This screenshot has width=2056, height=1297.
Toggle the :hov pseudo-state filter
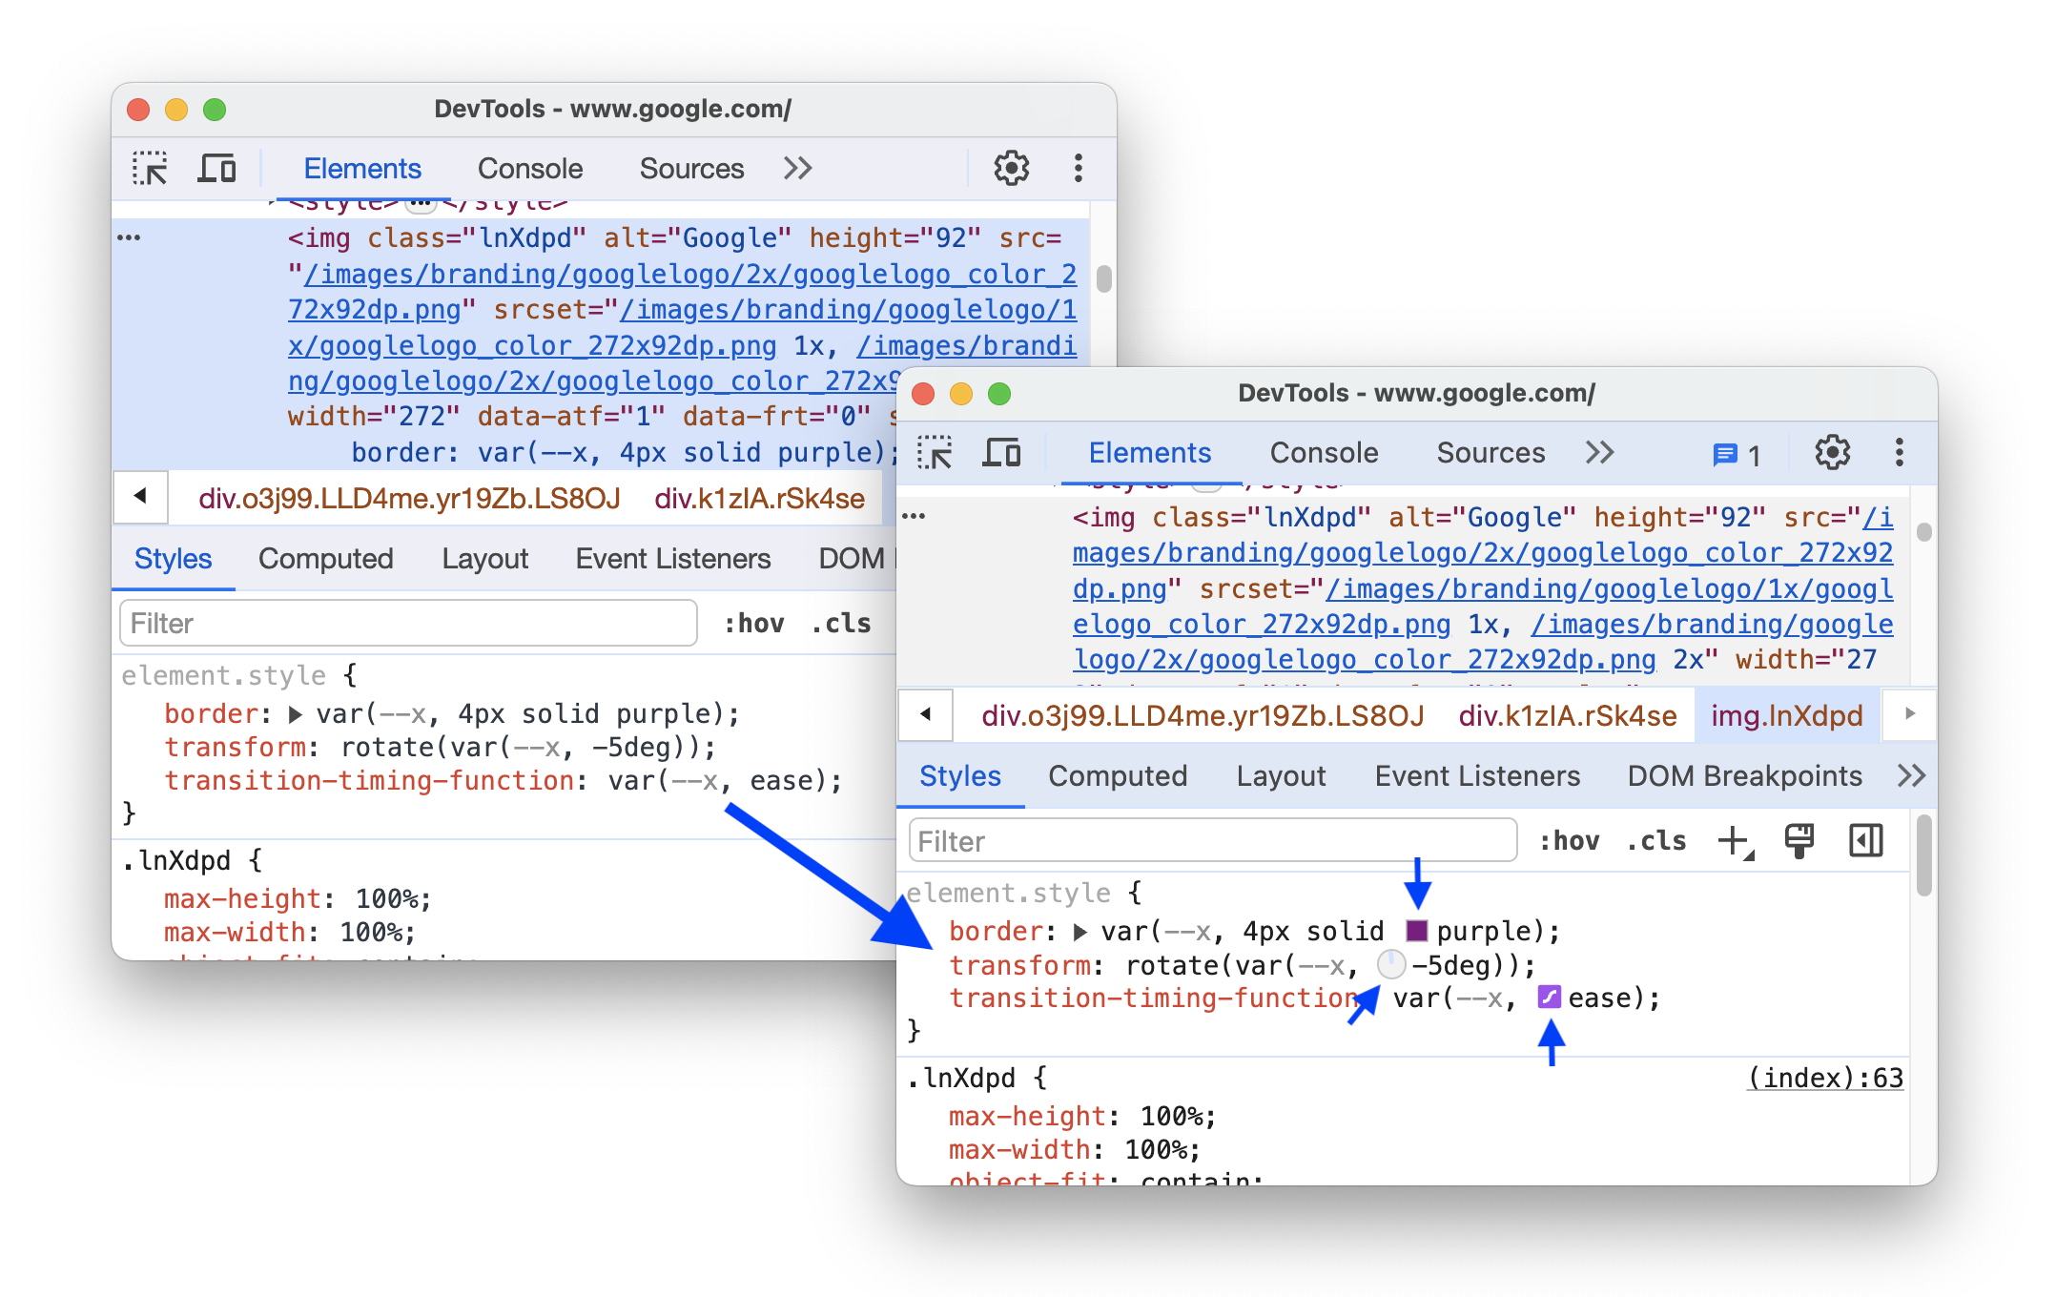click(1573, 840)
